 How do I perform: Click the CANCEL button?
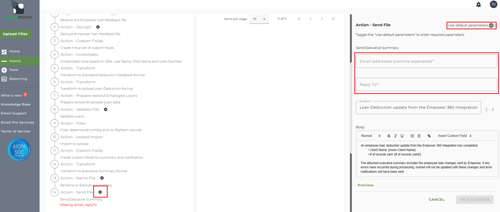pyautogui.click(x=437, y=200)
